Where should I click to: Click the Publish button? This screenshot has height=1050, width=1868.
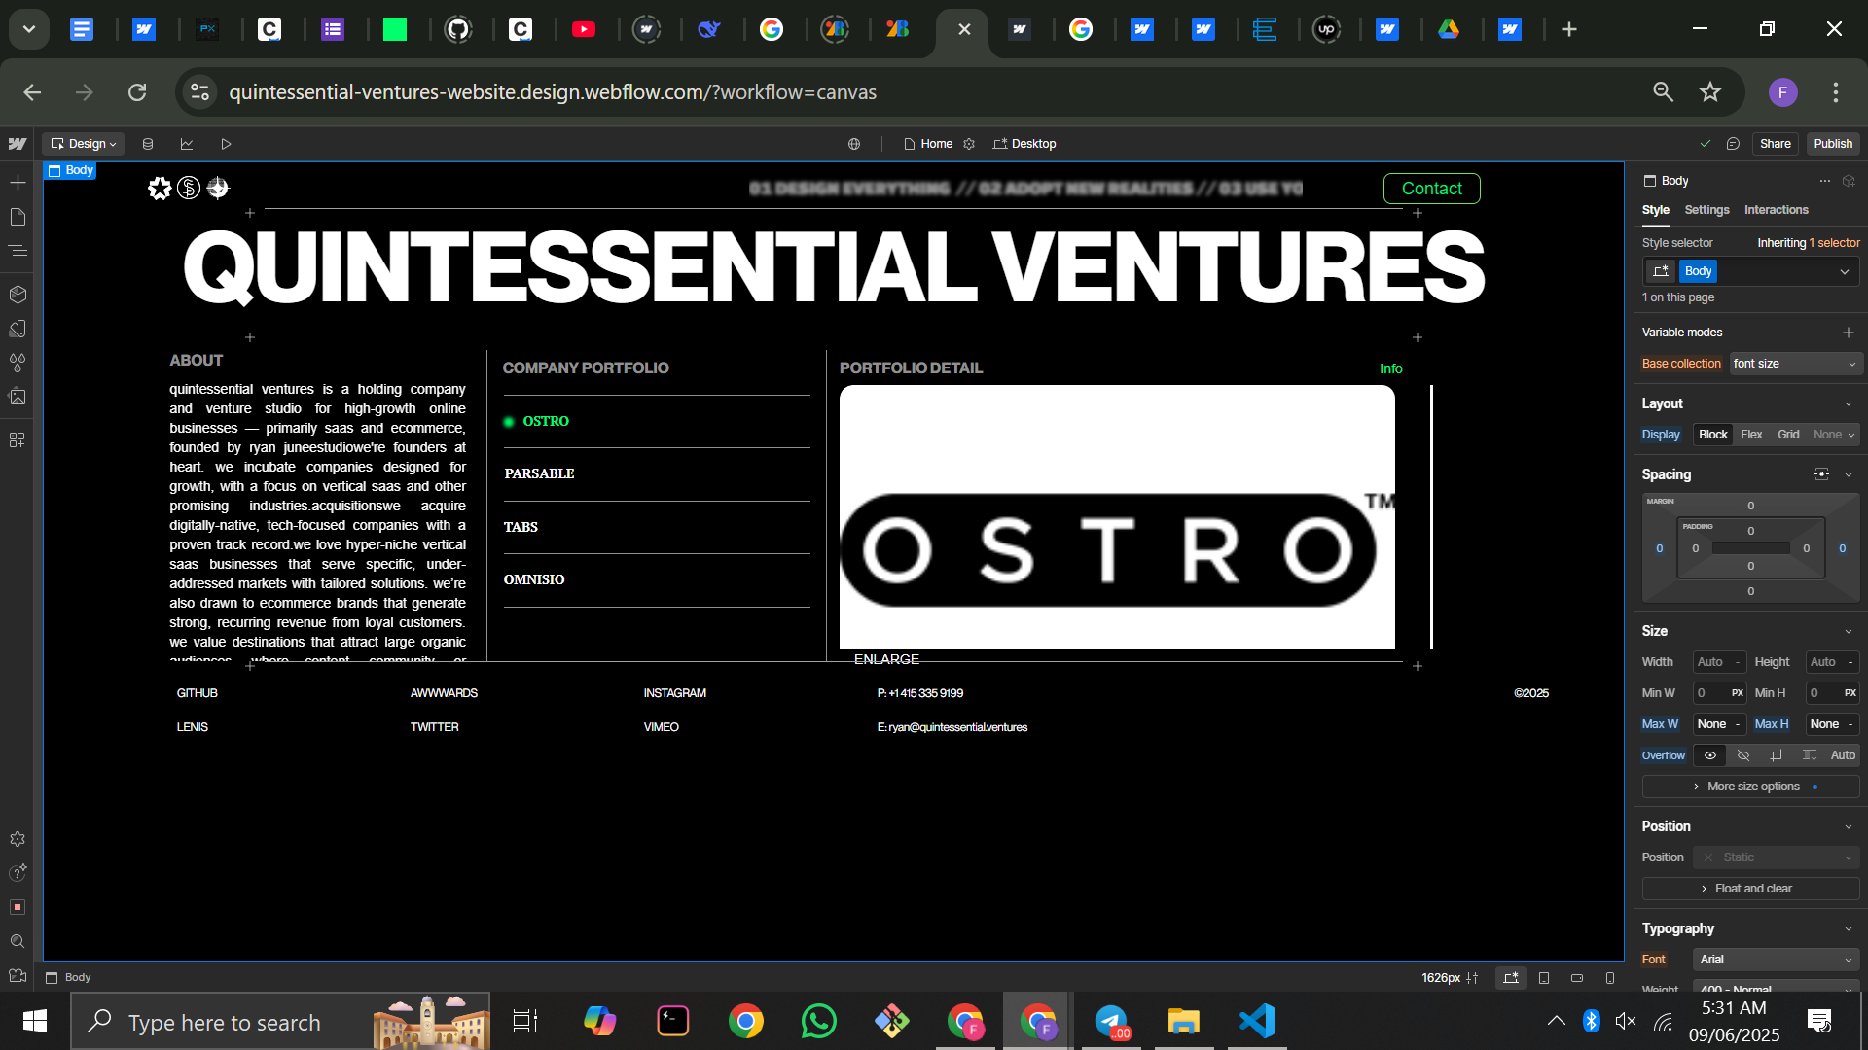point(1833,144)
